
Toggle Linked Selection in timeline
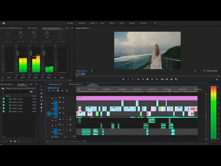pos(58,91)
